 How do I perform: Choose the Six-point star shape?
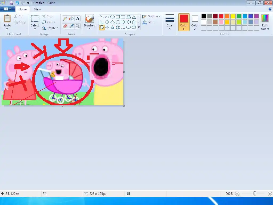coord(118,27)
